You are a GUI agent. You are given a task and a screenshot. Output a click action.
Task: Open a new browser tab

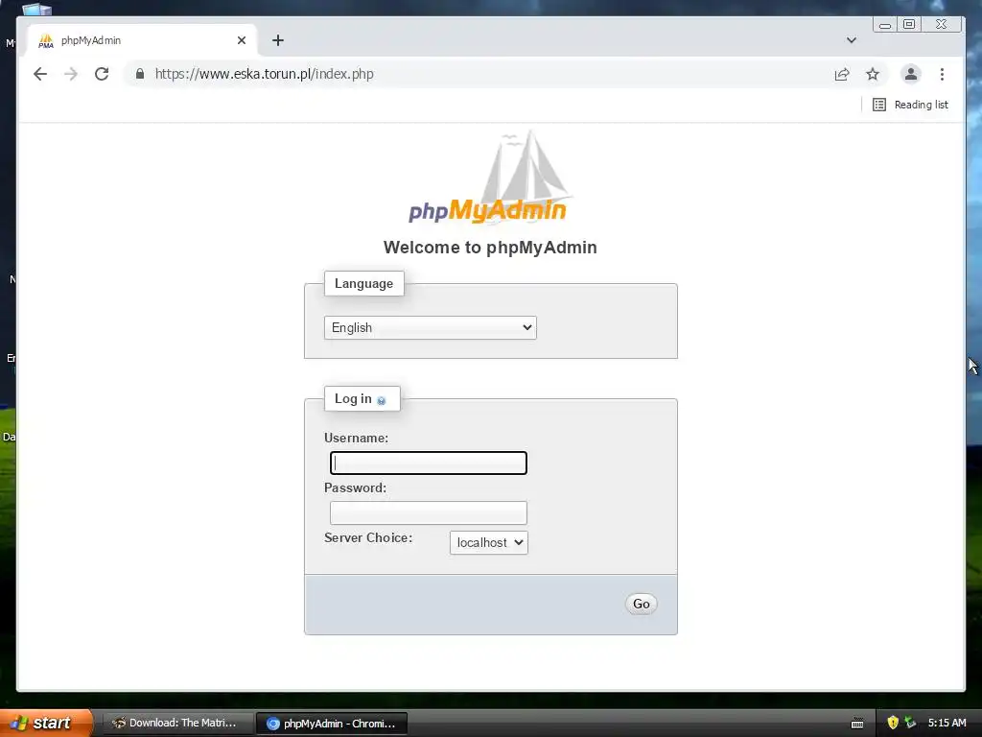click(278, 40)
